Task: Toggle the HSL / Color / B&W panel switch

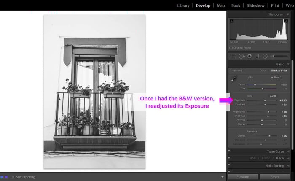Action: 229,158
